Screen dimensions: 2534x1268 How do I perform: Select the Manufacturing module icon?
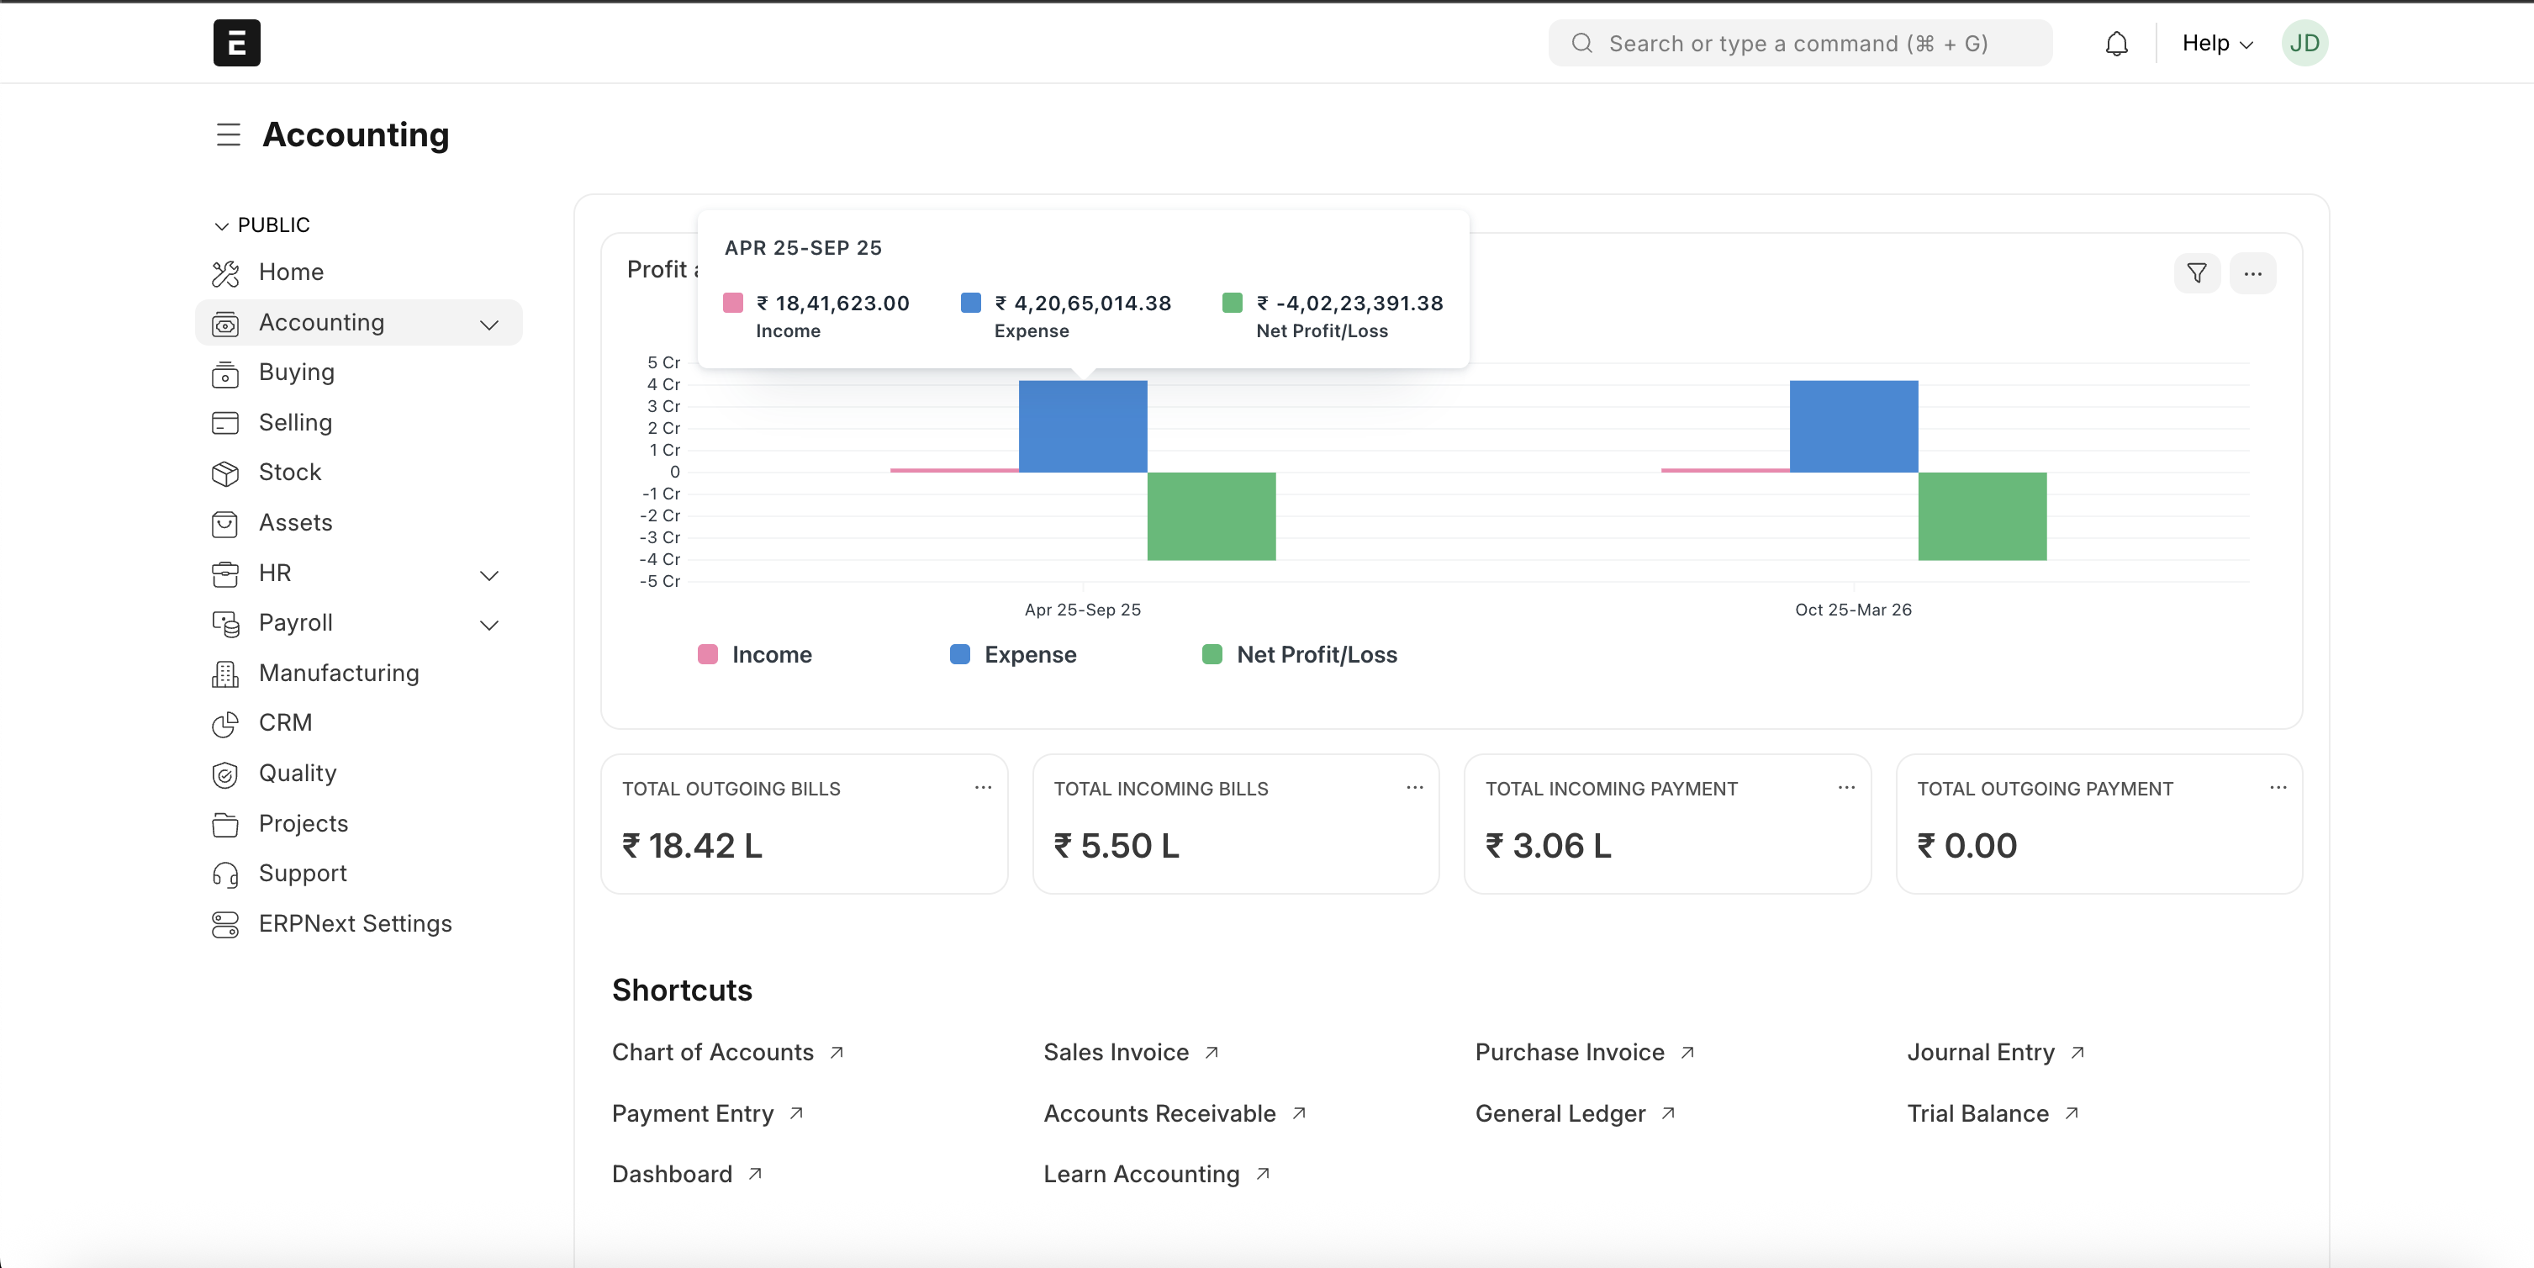point(225,673)
